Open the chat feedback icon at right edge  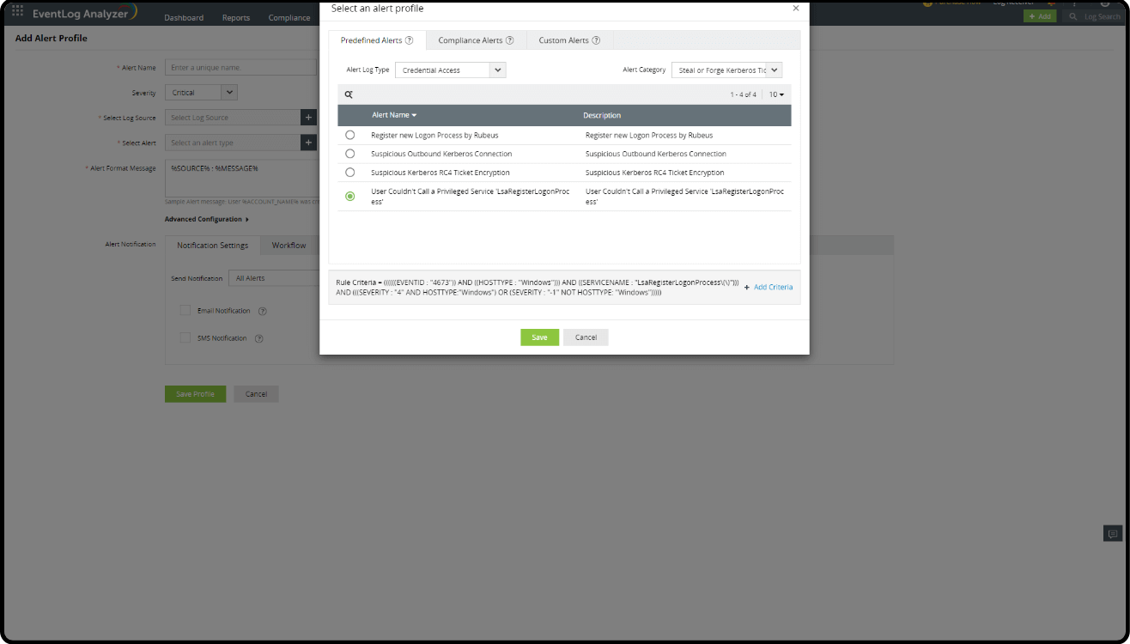[1113, 533]
